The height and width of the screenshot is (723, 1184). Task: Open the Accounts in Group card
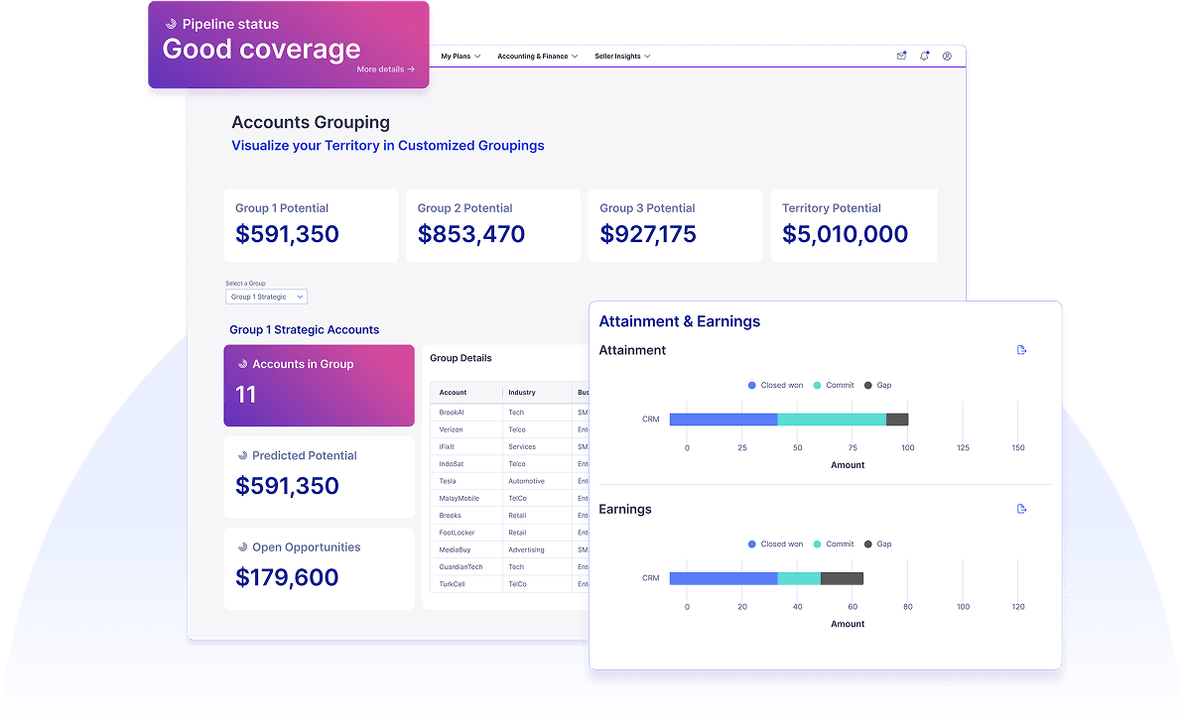319,386
